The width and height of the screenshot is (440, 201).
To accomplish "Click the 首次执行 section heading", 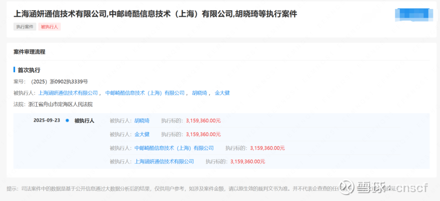I will pos(29,70).
